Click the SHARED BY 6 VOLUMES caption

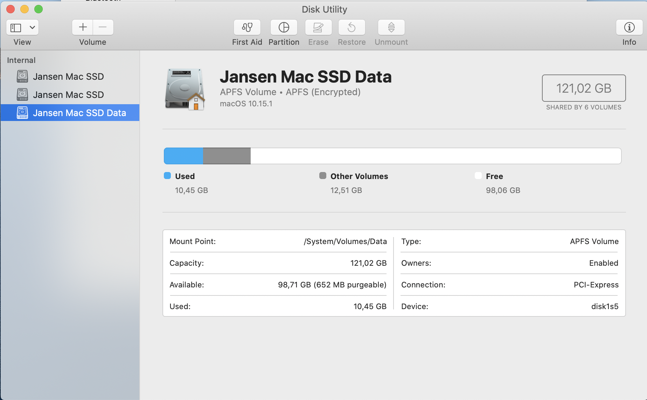[584, 107]
